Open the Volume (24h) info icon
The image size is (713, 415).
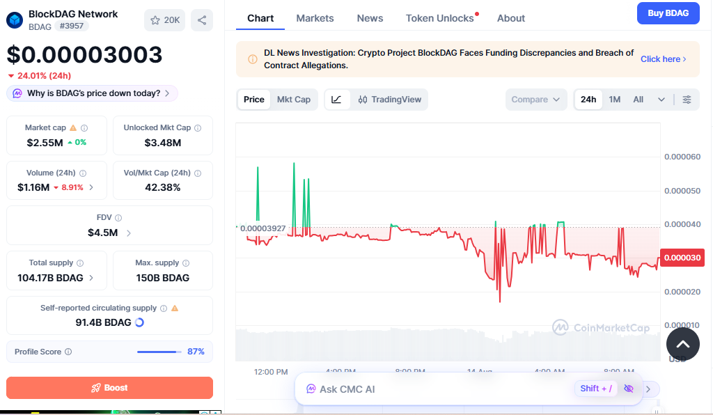[x=83, y=173]
